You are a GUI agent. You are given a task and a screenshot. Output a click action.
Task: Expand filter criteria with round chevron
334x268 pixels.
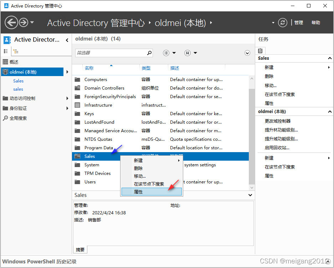pos(247,53)
